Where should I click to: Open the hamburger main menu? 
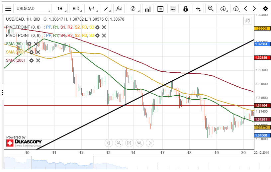click(x=8, y=9)
